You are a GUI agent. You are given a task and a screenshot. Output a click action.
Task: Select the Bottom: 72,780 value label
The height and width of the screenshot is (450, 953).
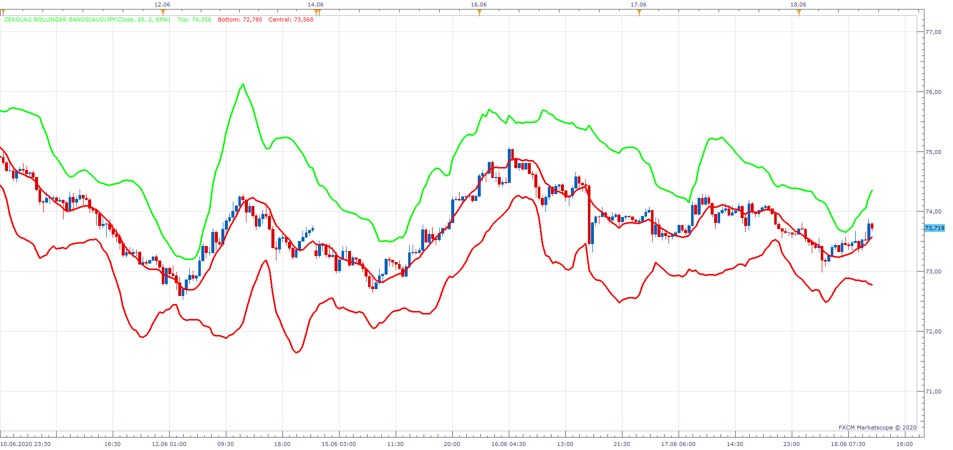pos(240,20)
